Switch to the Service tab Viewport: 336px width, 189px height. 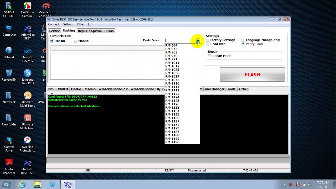(x=54, y=31)
